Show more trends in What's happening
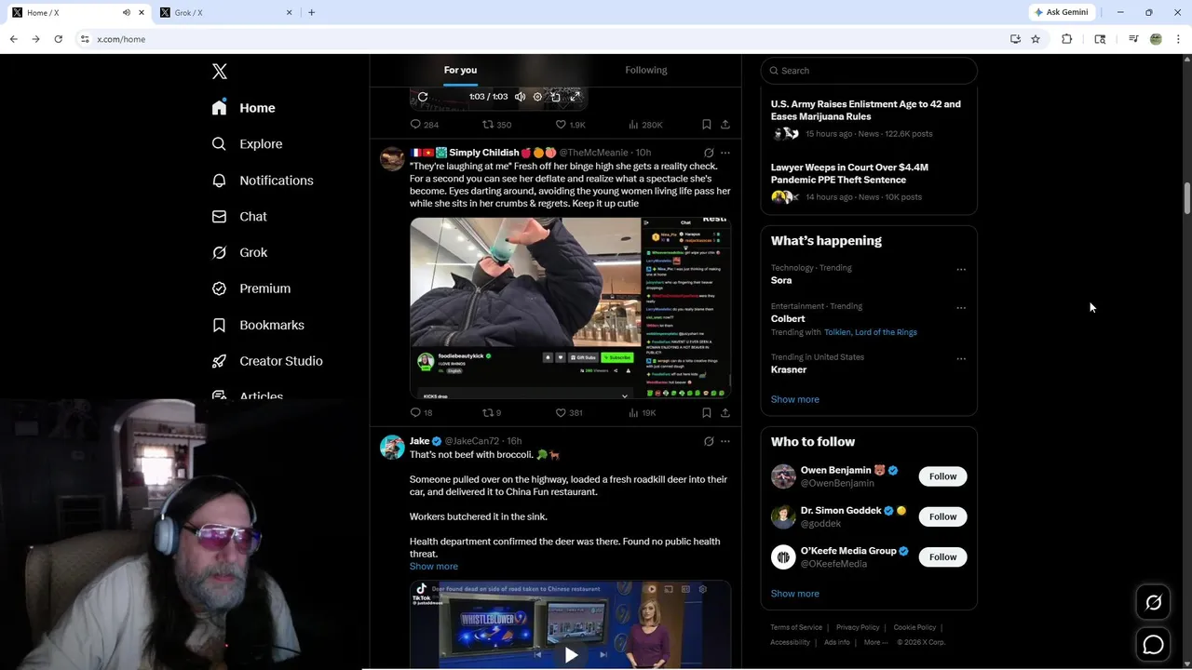Image resolution: width=1192 pixels, height=670 pixels. [794, 399]
